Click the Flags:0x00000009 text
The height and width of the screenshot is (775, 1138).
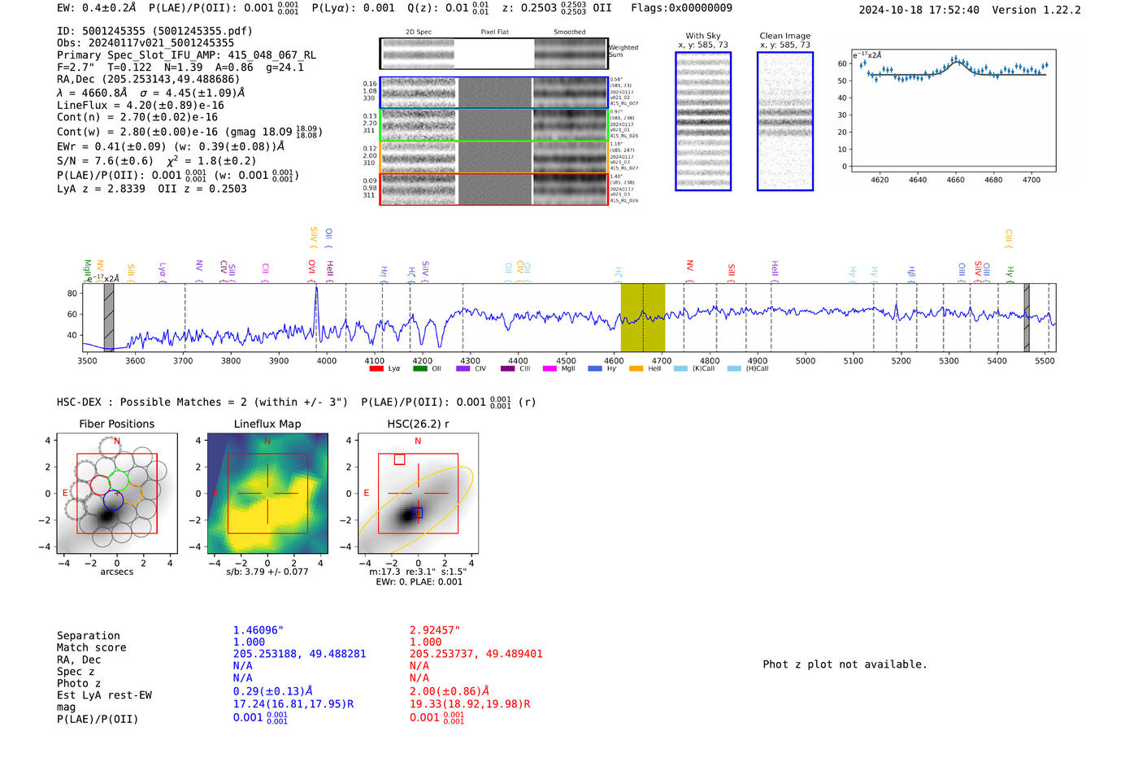(x=681, y=8)
